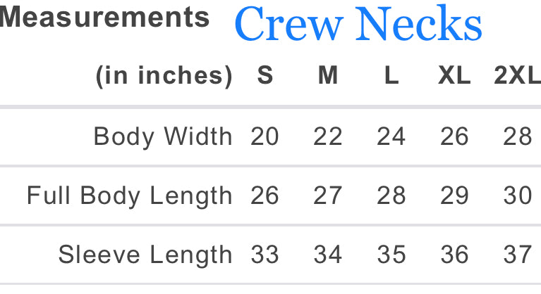Click the "Sleeve Length" row label
This screenshot has width=541, height=294.
click(x=145, y=255)
